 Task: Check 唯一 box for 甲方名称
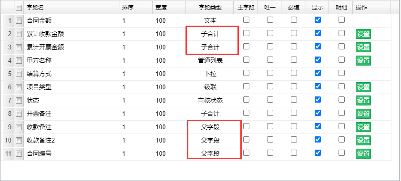[270, 60]
